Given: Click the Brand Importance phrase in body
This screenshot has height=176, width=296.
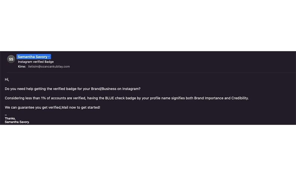Looking at the screenshot, I should coord(209,98).
